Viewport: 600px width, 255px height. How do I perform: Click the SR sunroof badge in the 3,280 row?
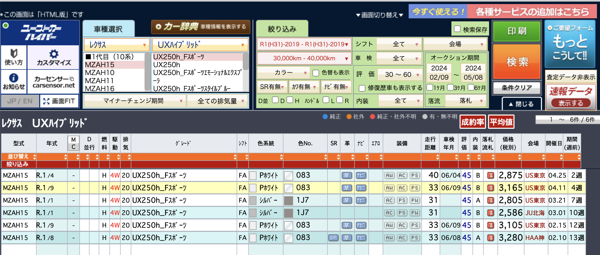[x=333, y=238]
